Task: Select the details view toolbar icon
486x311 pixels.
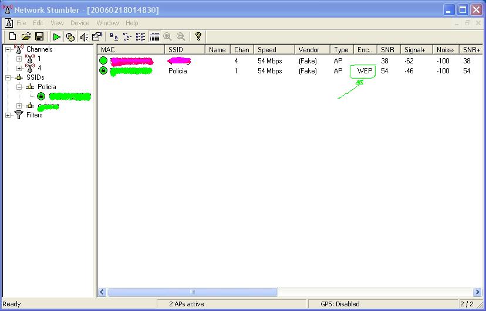Action: coord(154,37)
